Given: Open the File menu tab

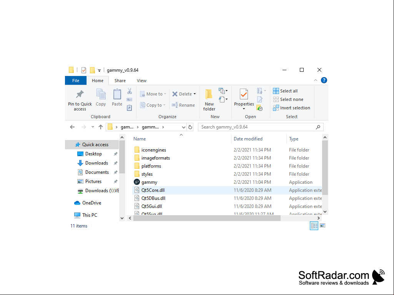Looking at the screenshot, I should click(x=76, y=81).
